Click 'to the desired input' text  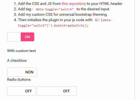pyautogui.click(x=93, y=9)
